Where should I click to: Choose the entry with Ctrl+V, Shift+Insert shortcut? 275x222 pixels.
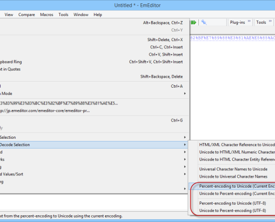[x=94, y=54]
